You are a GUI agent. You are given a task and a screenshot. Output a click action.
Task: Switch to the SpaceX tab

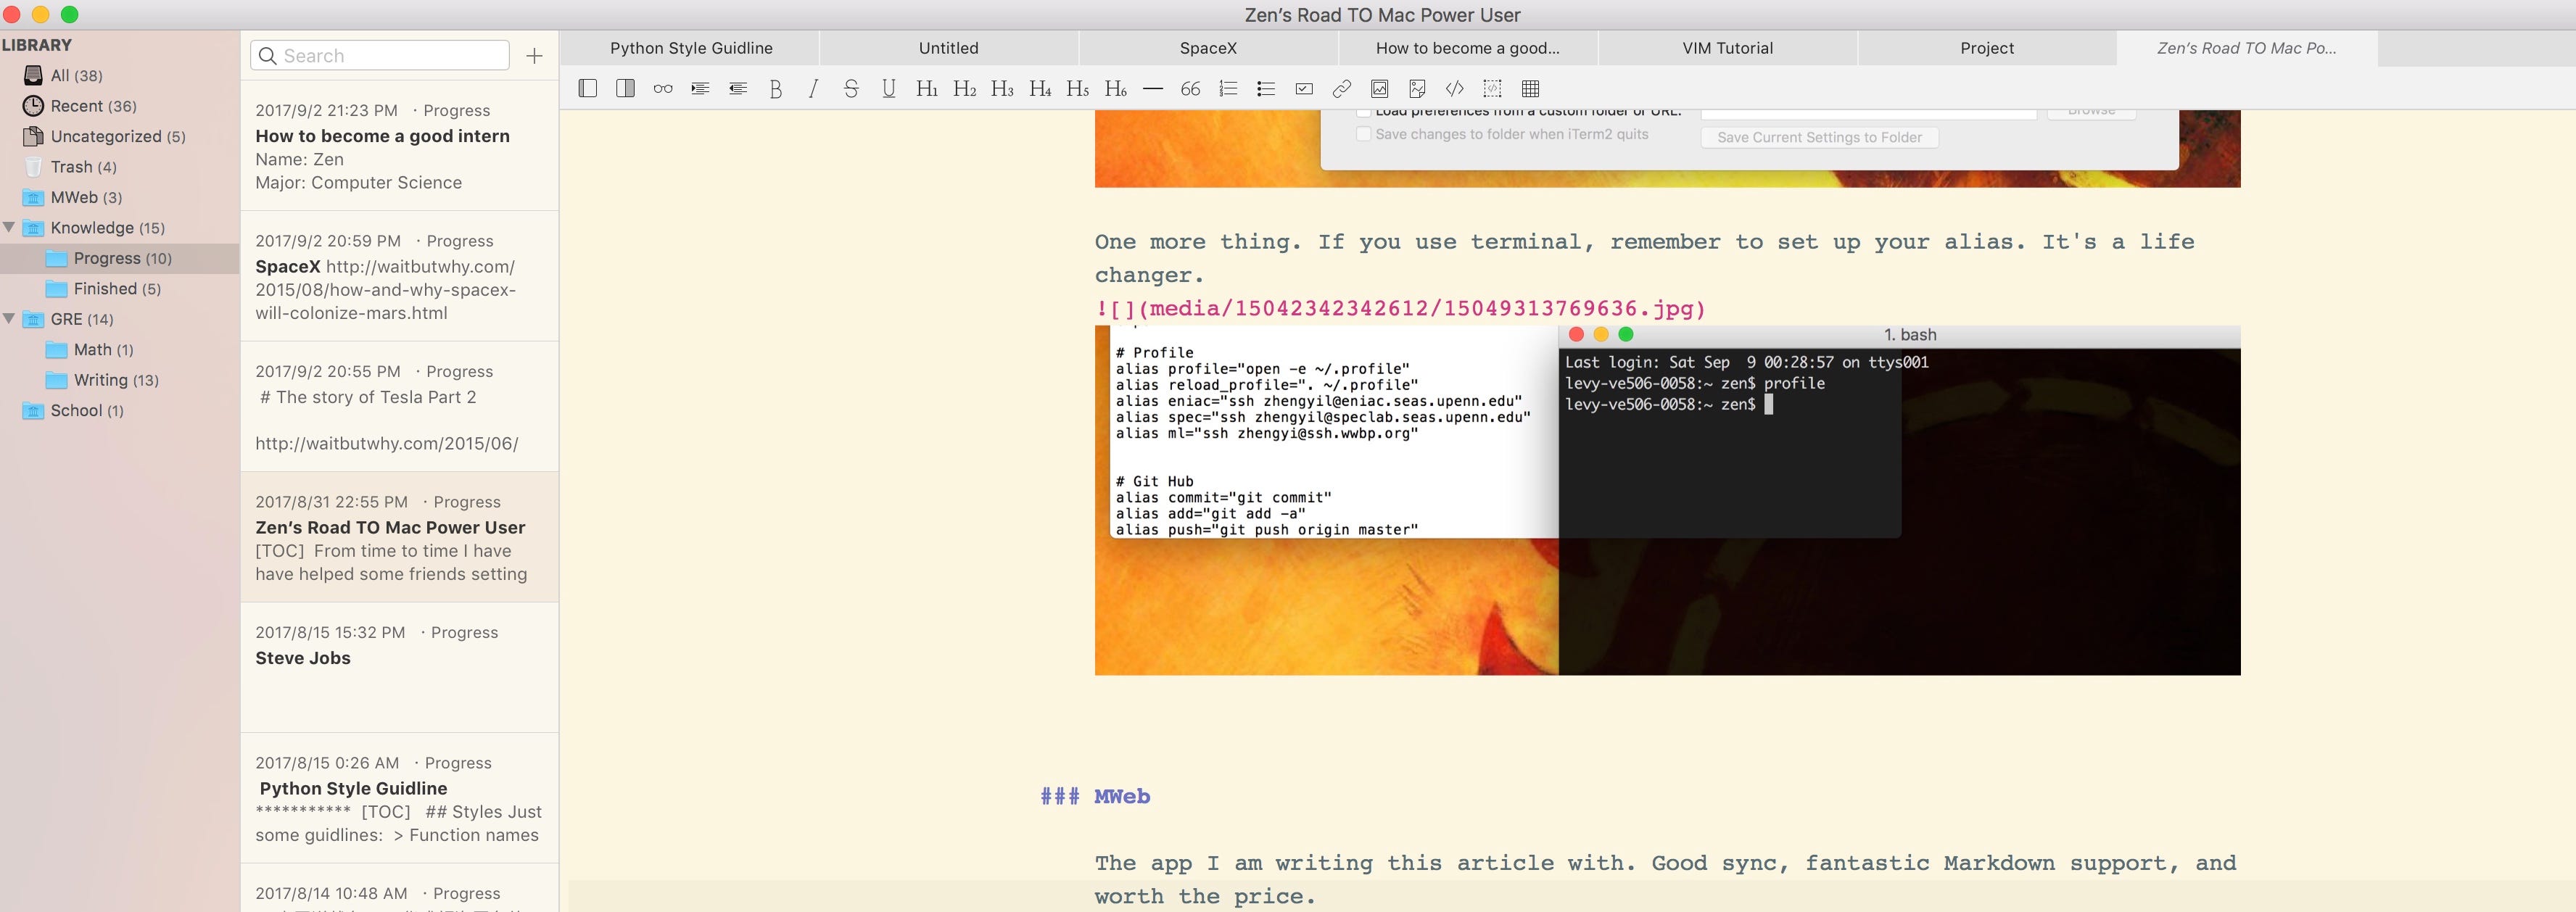1208,48
